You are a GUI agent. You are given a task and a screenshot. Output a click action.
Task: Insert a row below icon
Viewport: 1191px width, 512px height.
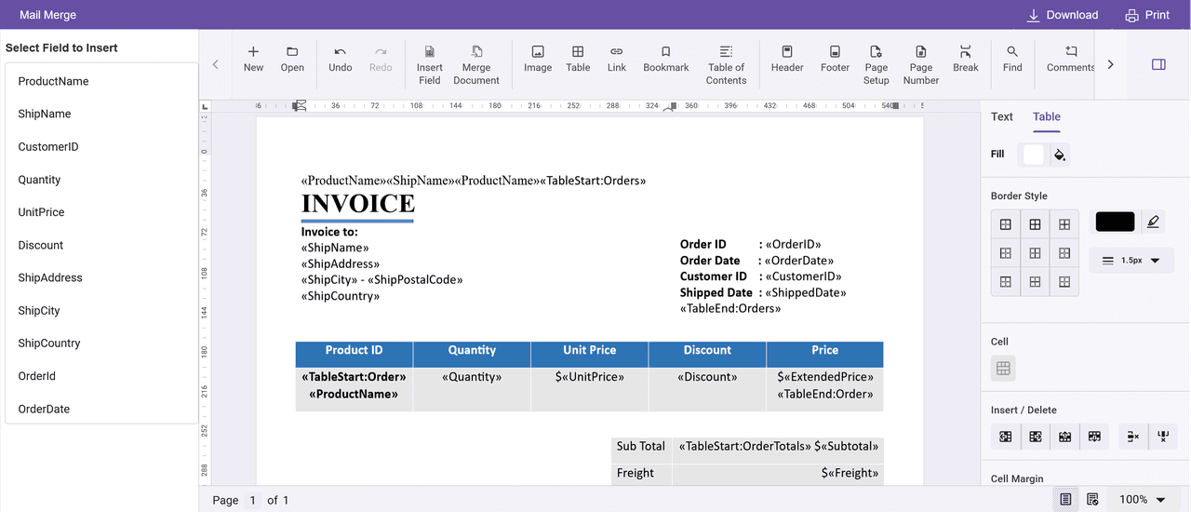coord(1094,436)
